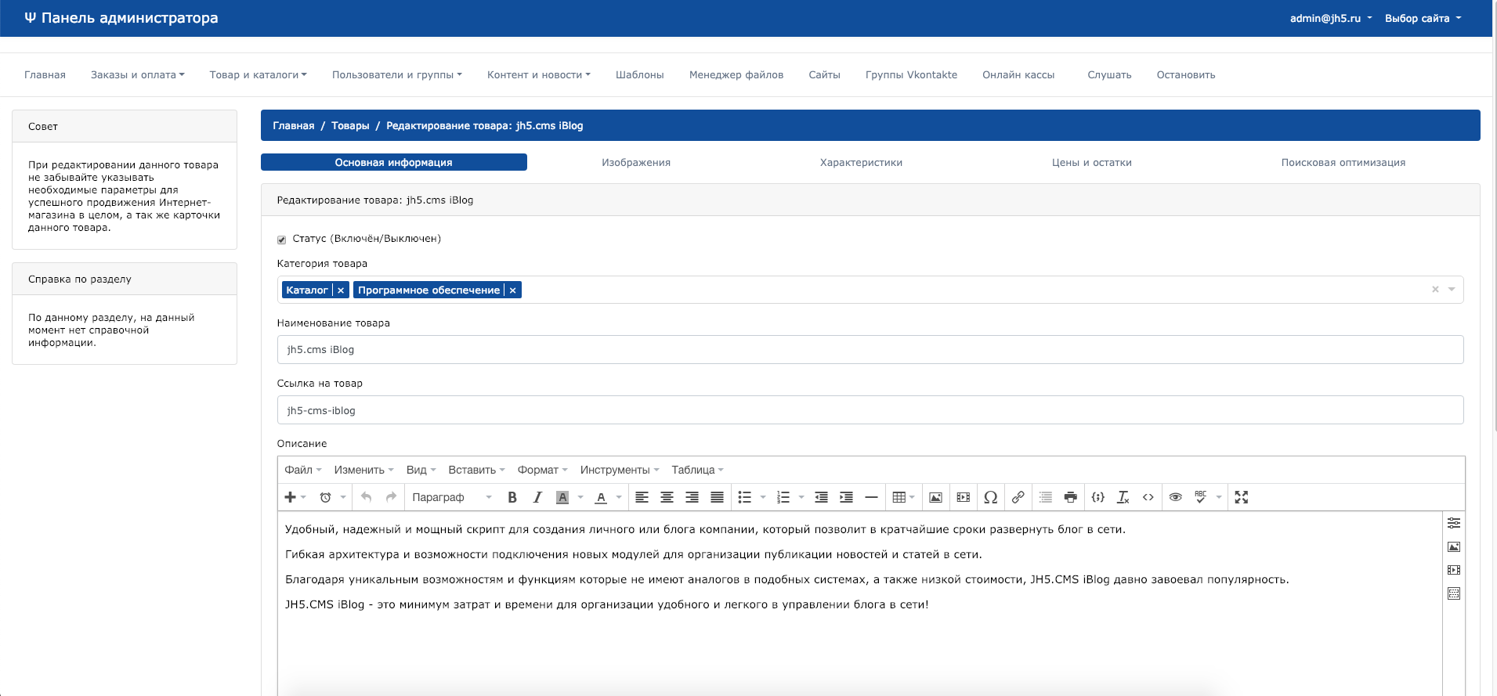Open the text color picker arrow

pos(619,497)
